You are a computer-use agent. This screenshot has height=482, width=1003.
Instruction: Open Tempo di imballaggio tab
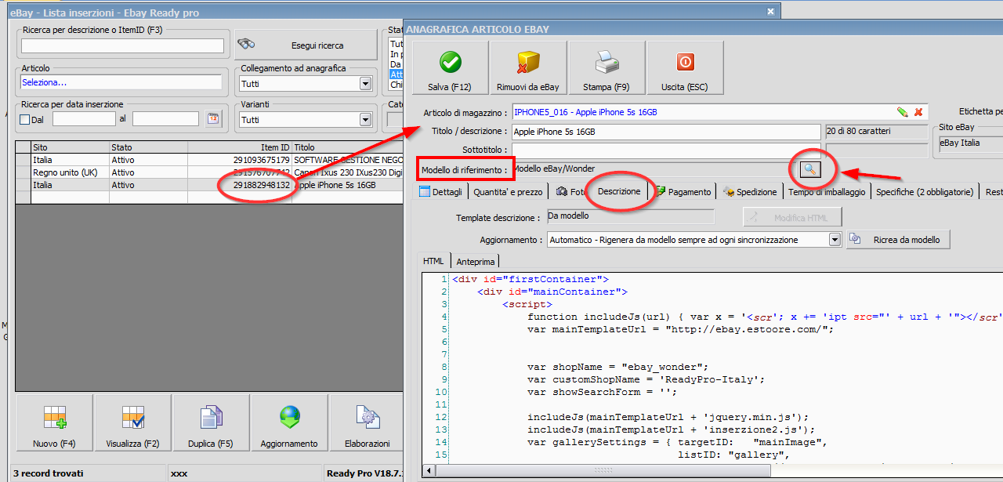(827, 191)
